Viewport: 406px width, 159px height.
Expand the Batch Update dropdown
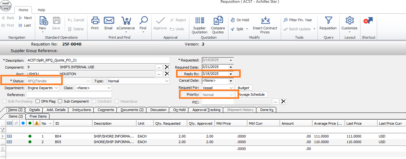click(x=315, y=29)
